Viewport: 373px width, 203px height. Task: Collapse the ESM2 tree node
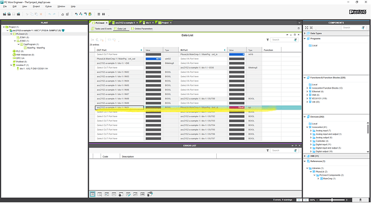(x=15, y=41)
